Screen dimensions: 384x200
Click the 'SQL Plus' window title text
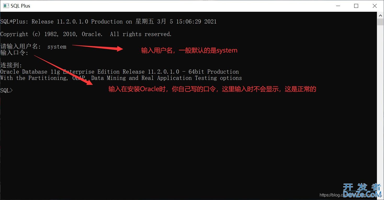pyautogui.click(x=20, y=6)
